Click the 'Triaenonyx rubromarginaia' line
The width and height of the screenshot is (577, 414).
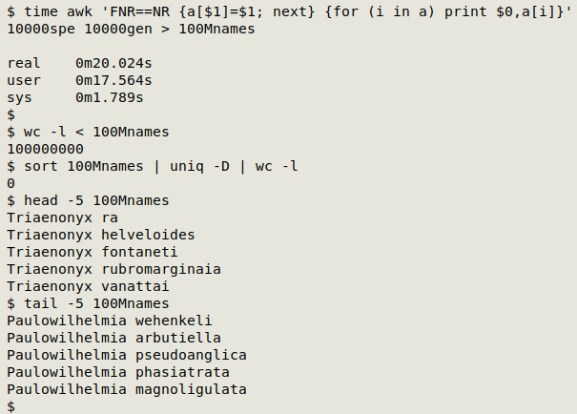pyautogui.click(x=113, y=269)
